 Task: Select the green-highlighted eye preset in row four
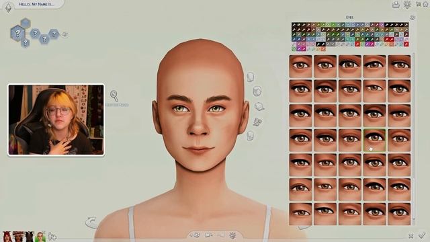pyautogui.click(x=375, y=140)
